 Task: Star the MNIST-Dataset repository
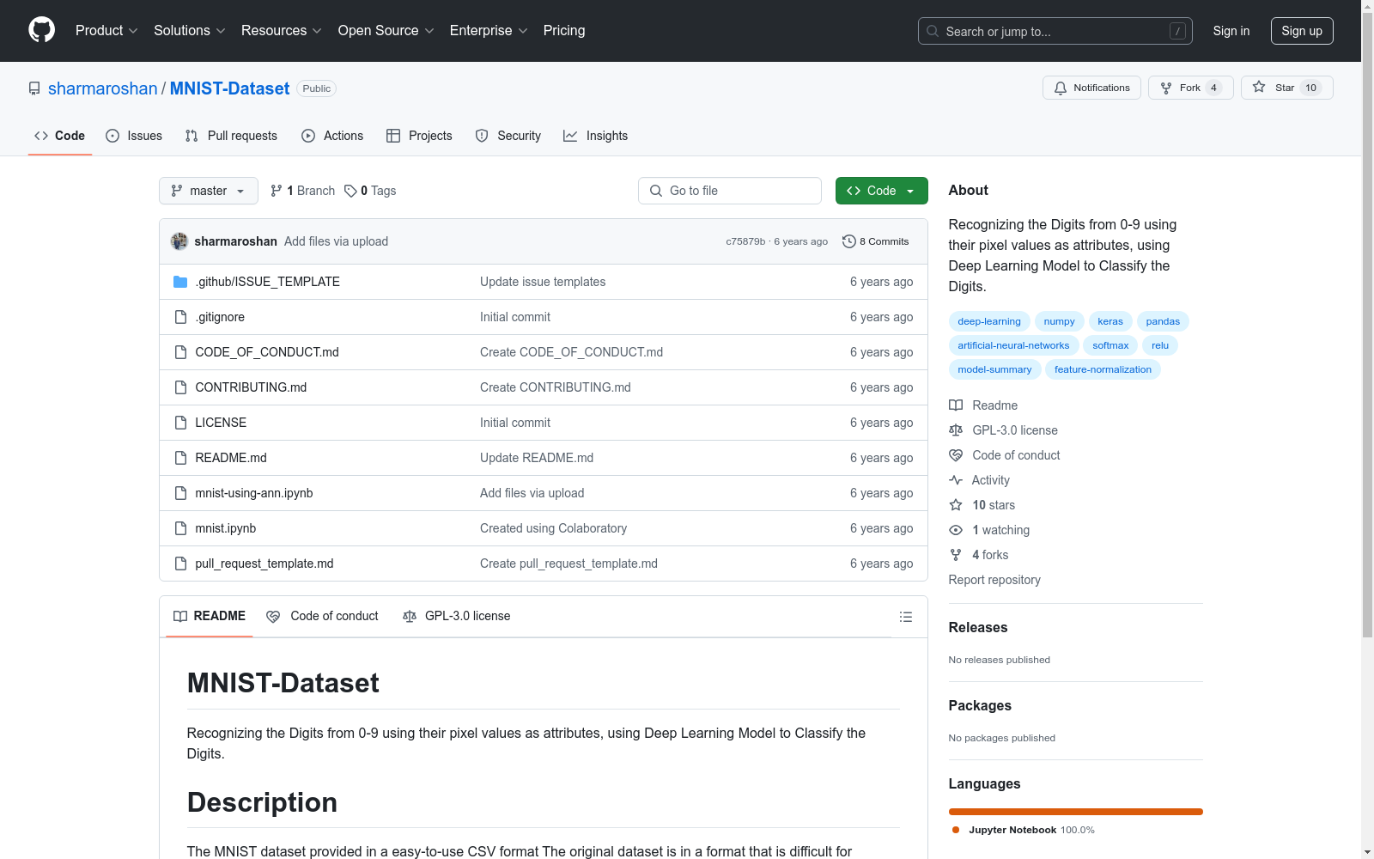[1286, 88]
